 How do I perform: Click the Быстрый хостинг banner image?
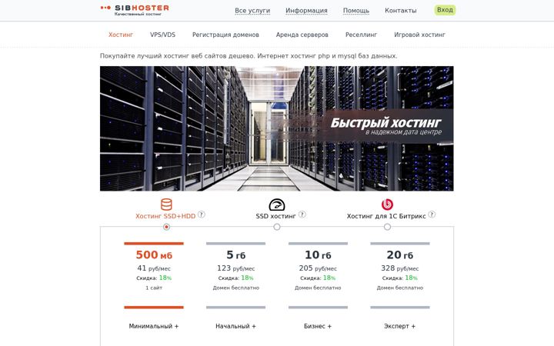[277, 128]
